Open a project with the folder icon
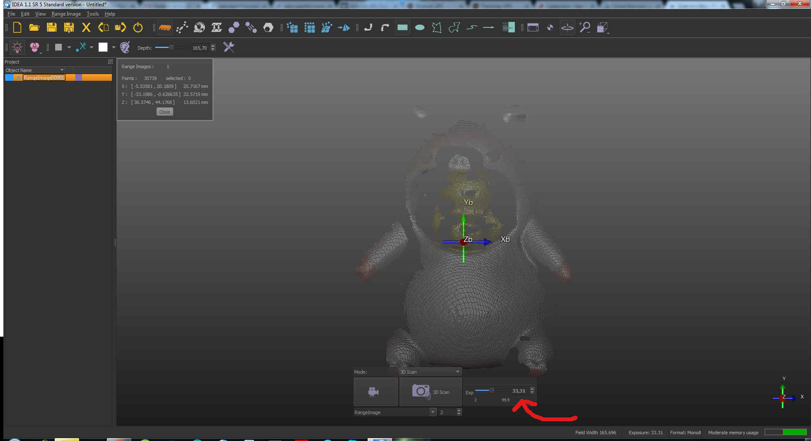This screenshot has width=811, height=441. coord(34,28)
